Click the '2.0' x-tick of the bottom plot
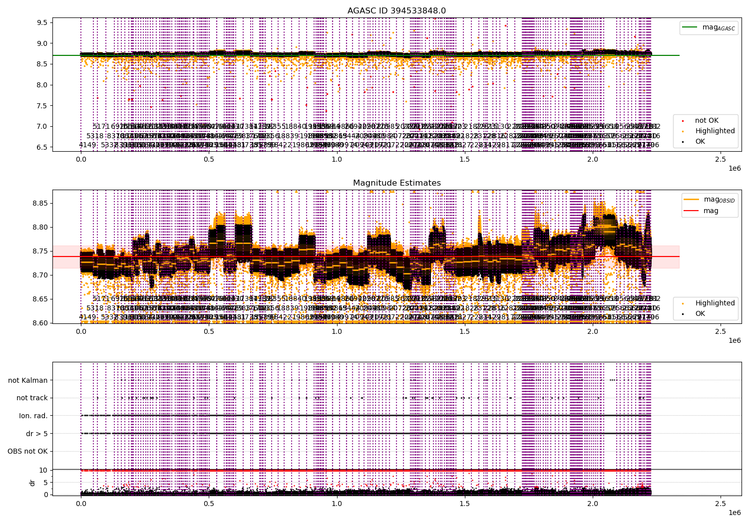 click(593, 504)
